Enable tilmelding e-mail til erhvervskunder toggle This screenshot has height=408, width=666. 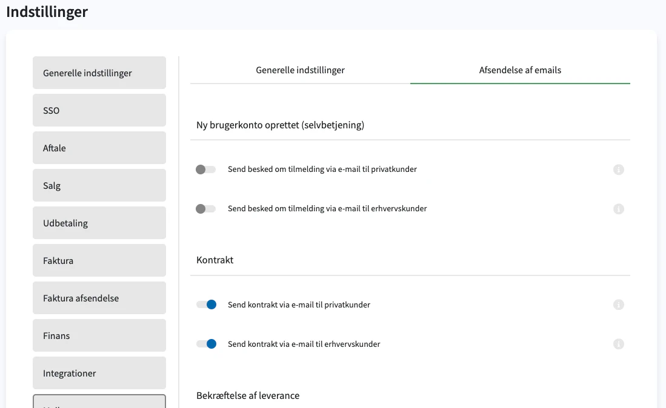206,209
